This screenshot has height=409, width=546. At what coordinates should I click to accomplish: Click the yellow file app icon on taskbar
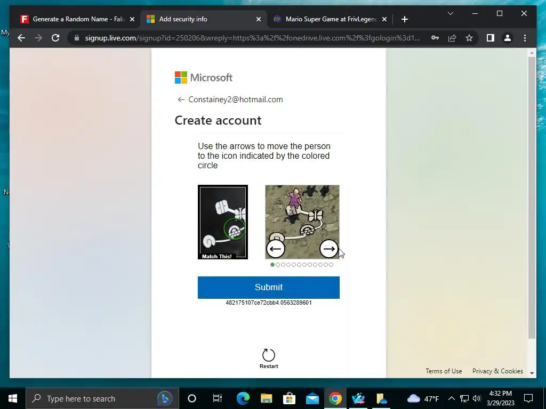[381, 398]
